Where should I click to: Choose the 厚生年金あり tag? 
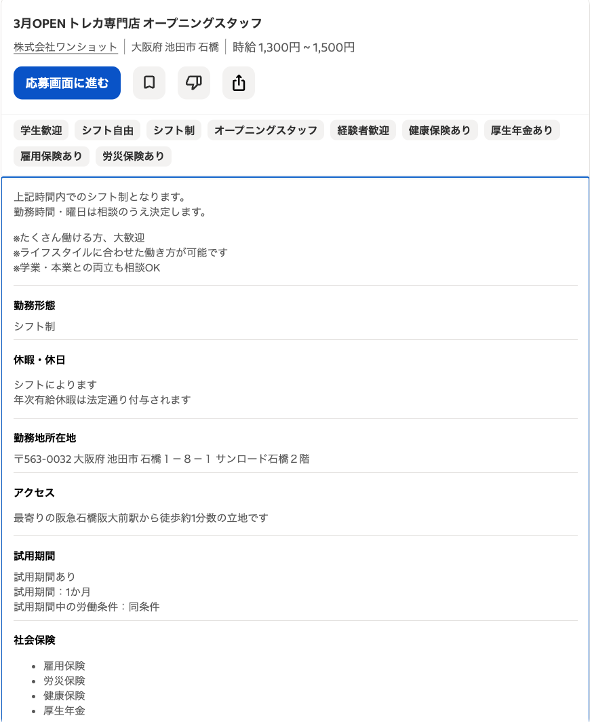pyautogui.click(x=521, y=130)
